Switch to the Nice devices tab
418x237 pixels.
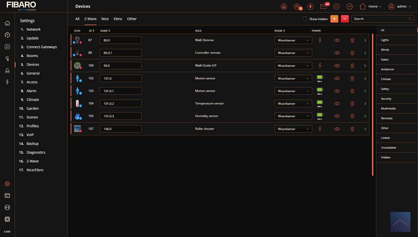point(105,19)
